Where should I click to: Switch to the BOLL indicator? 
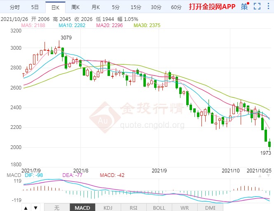pos(159,208)
